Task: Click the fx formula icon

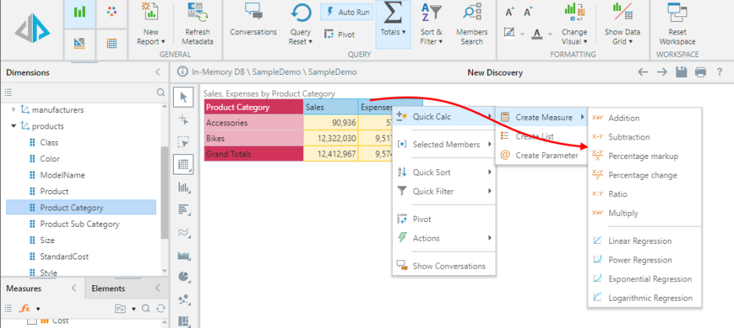Action: click(x=24, y=309)
